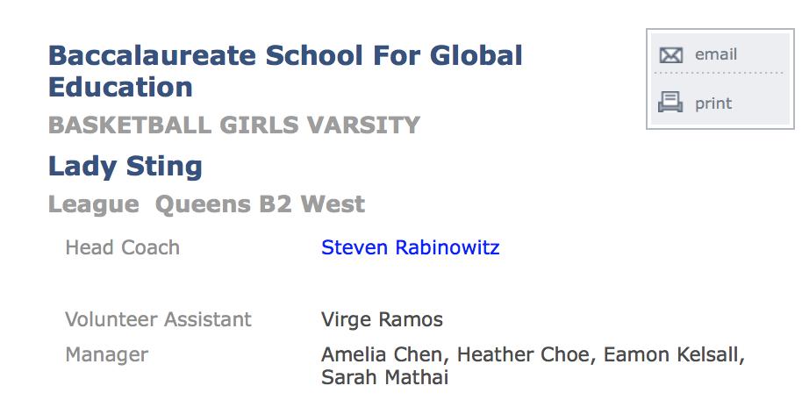Click the League label text

(x=94, y=204)
